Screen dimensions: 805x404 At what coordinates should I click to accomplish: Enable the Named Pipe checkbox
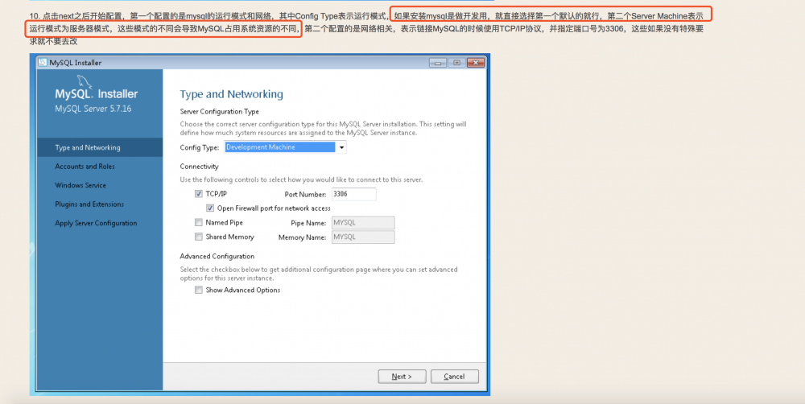[x=199, y=223]
